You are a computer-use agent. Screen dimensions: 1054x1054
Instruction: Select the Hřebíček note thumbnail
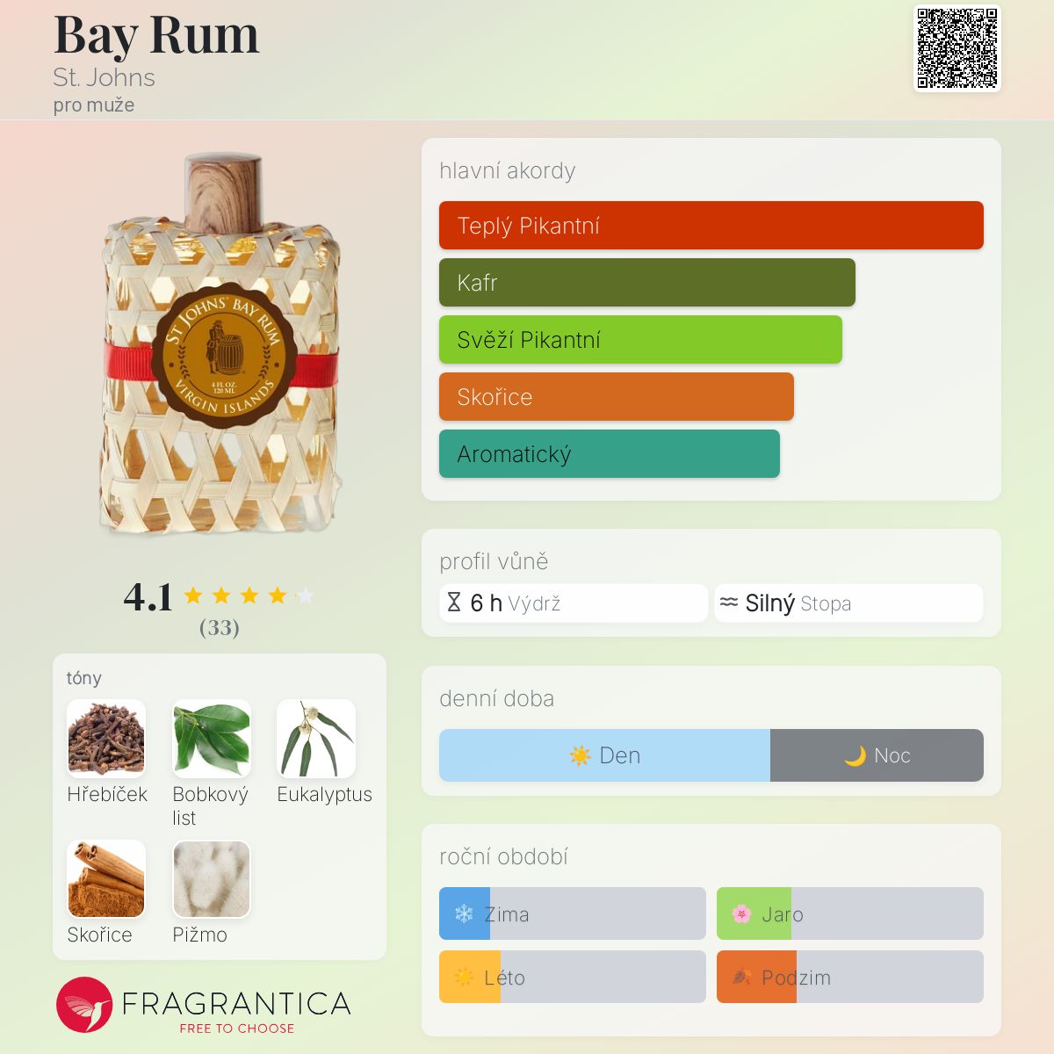pyautogui.click(x=106, y=739)
